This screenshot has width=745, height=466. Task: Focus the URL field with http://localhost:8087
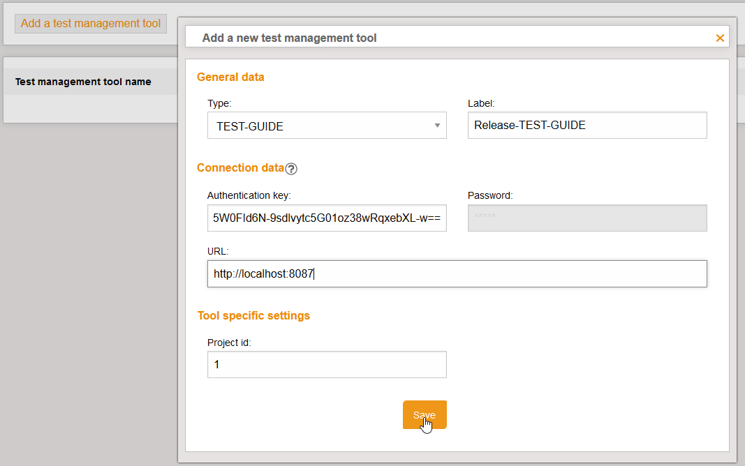pos(457,273)
